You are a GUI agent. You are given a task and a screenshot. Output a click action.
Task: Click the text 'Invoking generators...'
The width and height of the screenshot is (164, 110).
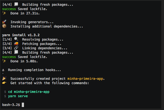(x=32, y=22)
